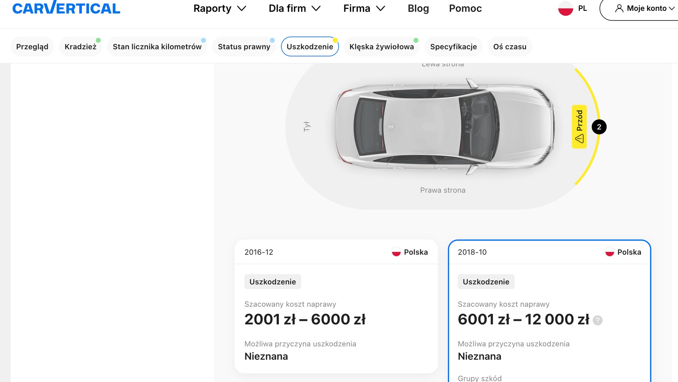Click the 2001 zł – 6000 zł estimate
Screen dimensions: 678x382
point(305,319)
